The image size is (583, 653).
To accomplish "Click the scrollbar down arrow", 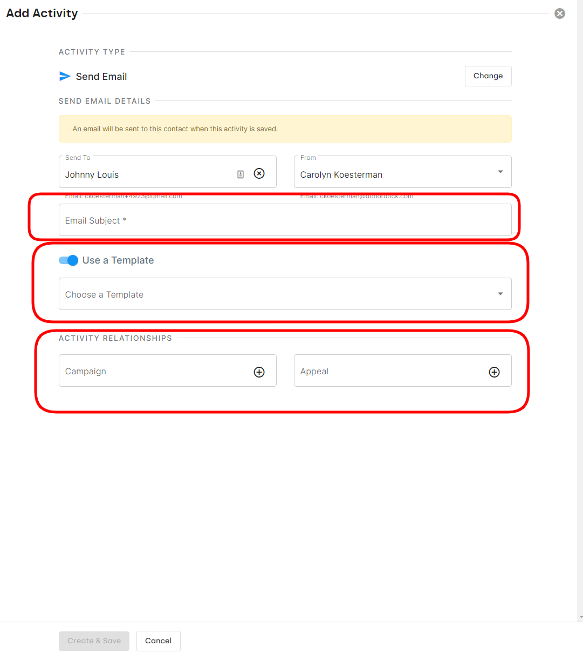I will click(x=580, y=617).
